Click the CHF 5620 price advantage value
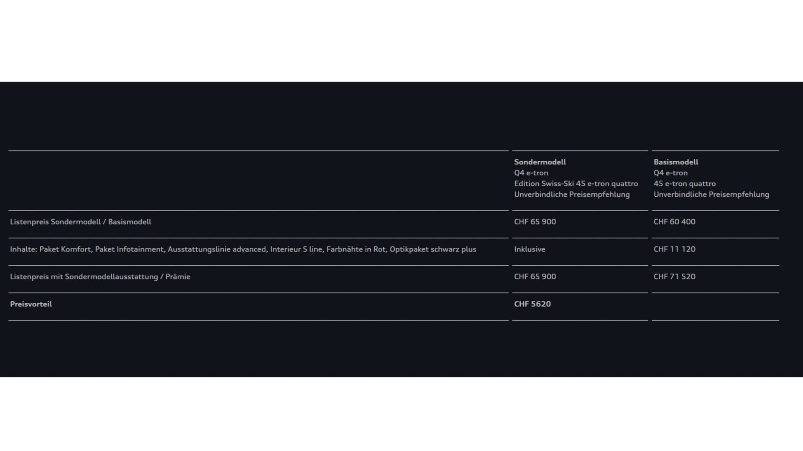Viewport: 803px width, 451px height. pos(532,304)
